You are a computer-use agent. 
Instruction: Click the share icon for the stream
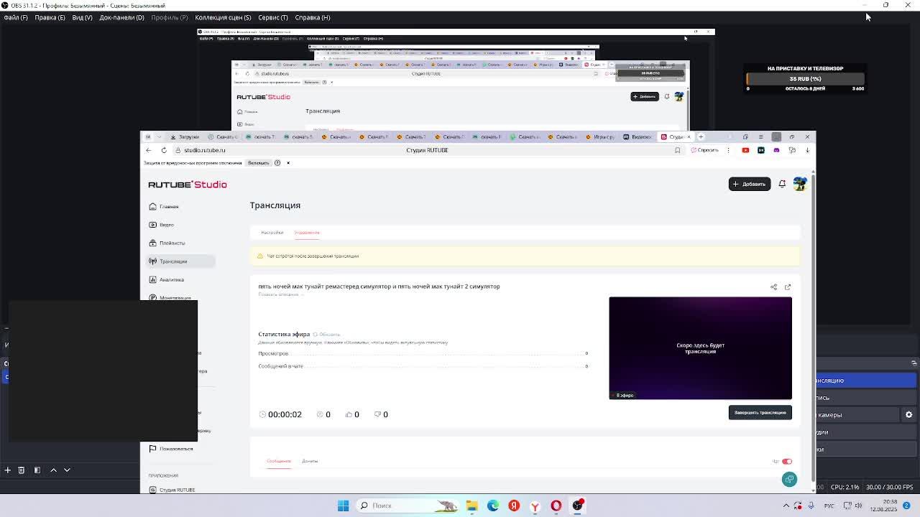pyautogui.click(x=774, y=287)
